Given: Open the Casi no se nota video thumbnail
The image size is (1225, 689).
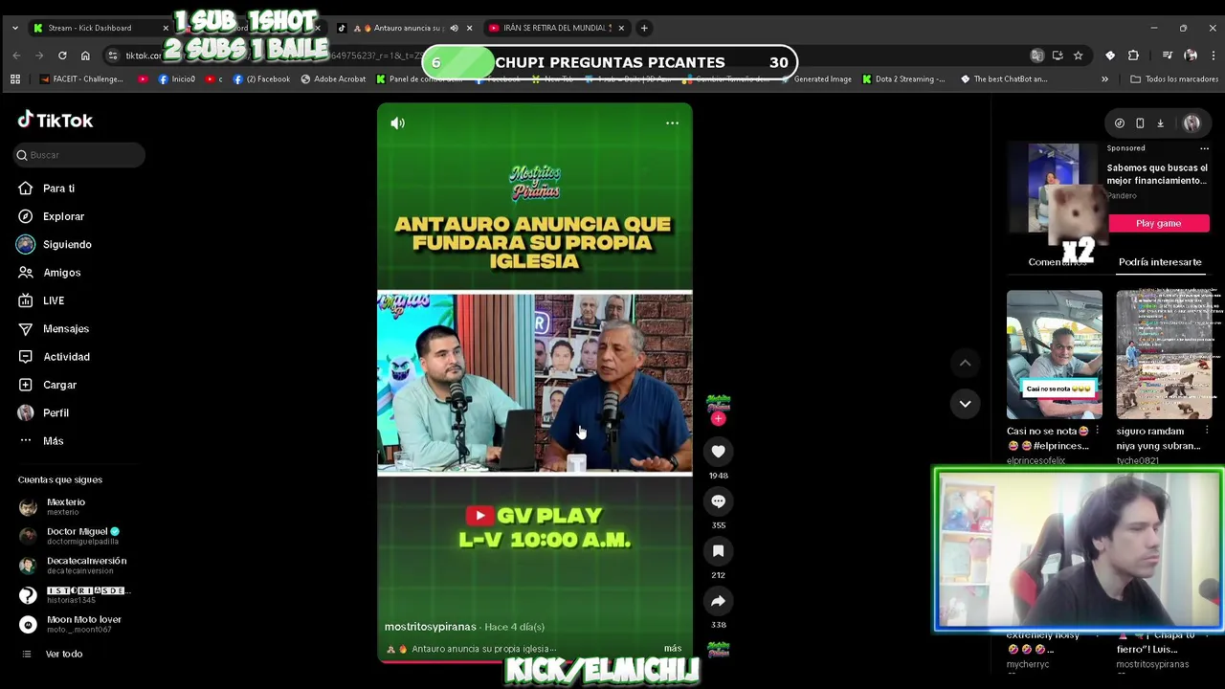Looking at the screenshot, I should pos(1054,355).
